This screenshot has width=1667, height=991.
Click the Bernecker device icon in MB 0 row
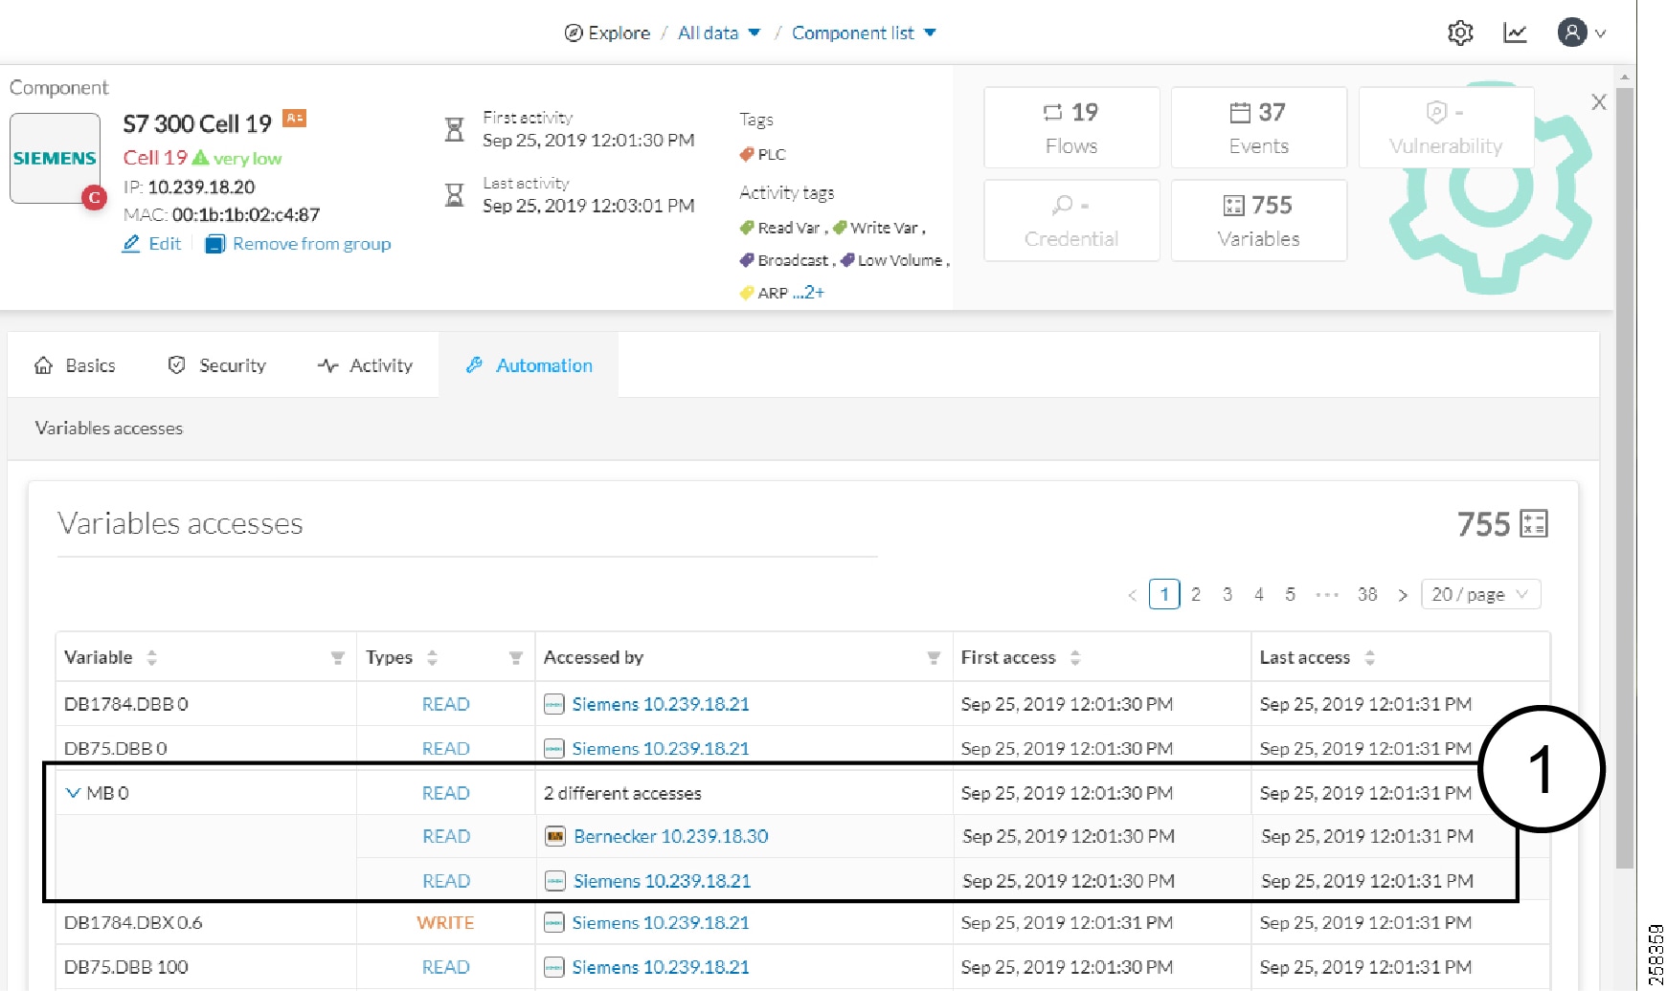click(x=553, y=836)
